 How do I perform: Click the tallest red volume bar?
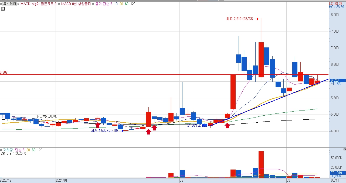coord(261,164)
